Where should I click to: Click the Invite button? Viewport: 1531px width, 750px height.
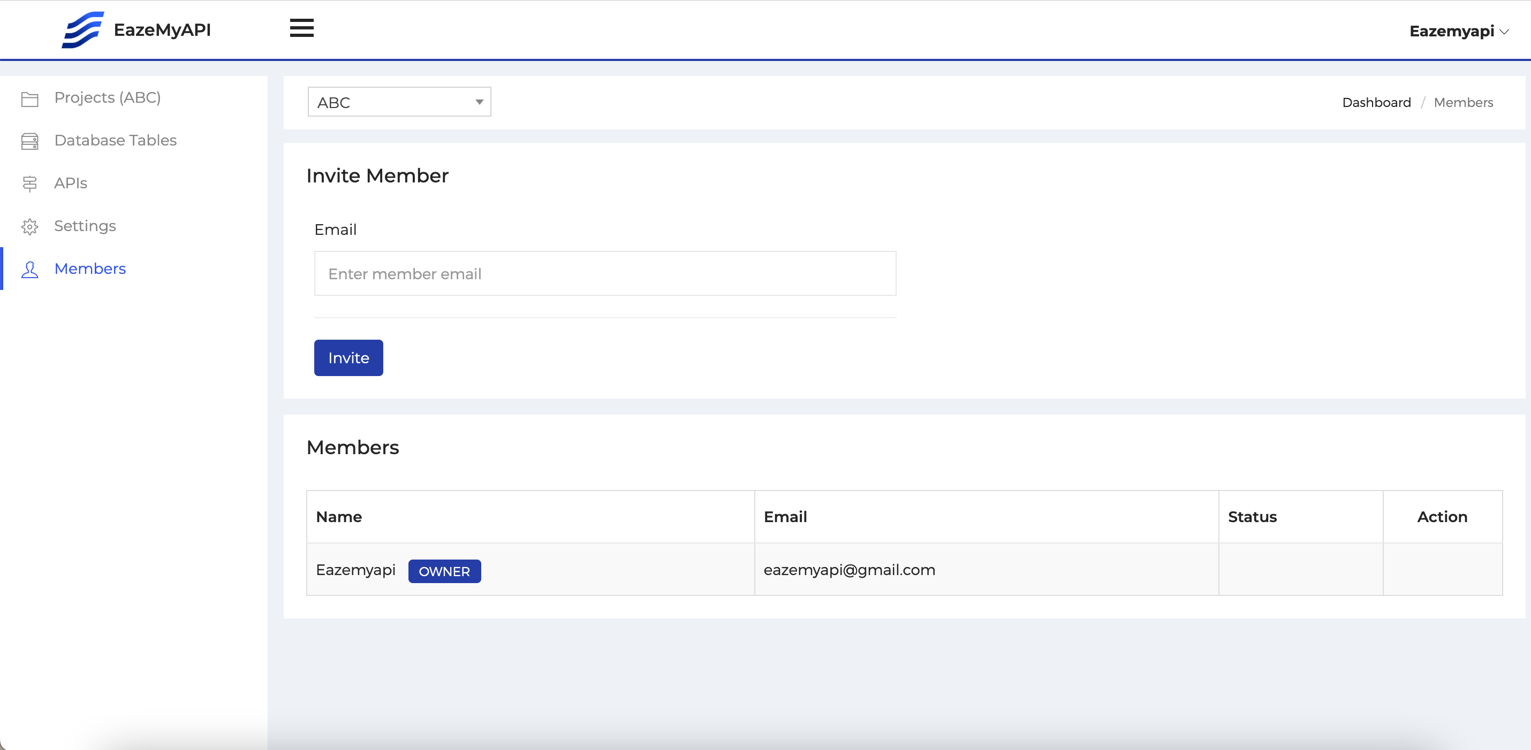(x=348, y=357)
